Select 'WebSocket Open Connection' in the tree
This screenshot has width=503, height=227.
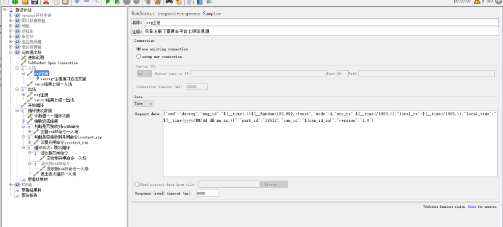coord(52,63)
